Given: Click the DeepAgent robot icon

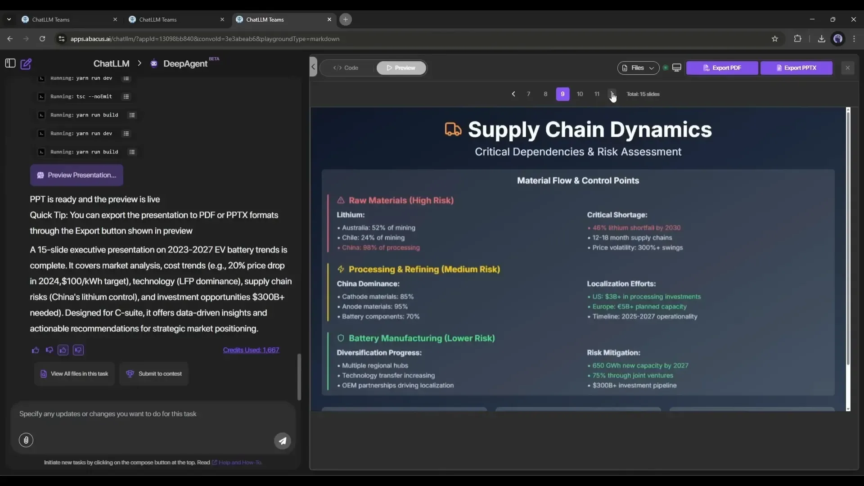Looking at the screenshot, I should pos(154,63).
